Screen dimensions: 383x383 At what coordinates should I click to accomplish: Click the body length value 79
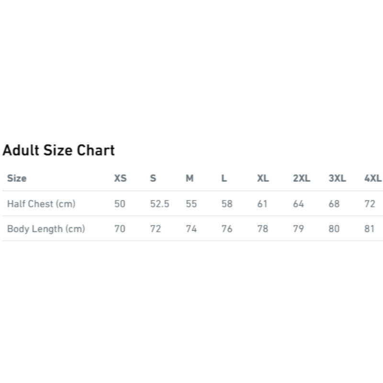pos(298,229)
